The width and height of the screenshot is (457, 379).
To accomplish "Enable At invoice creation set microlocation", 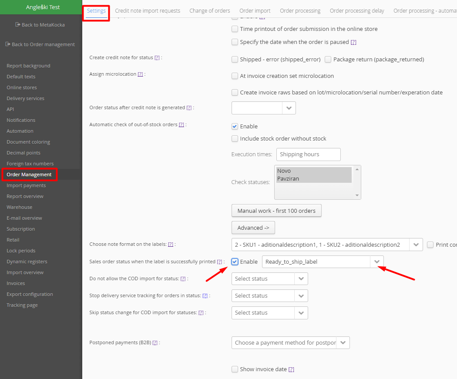I will (235, 76).
